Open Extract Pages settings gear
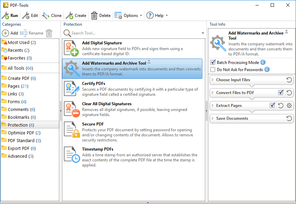The height and width of the screenshot is (204, 296). (x=289, y=106)
